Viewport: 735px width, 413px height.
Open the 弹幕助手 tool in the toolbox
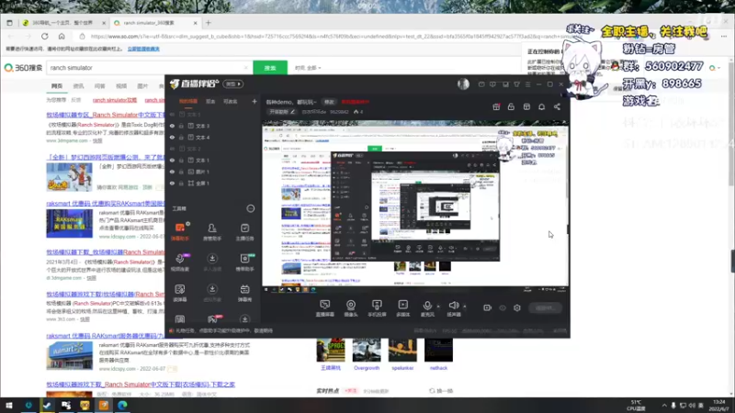[180, 231]
